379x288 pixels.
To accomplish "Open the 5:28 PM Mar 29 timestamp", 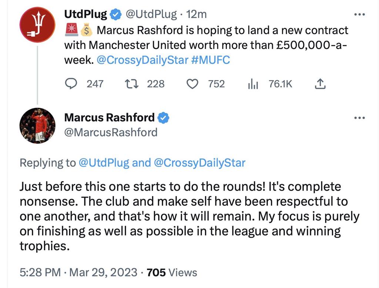I will [x=78, y=272].
